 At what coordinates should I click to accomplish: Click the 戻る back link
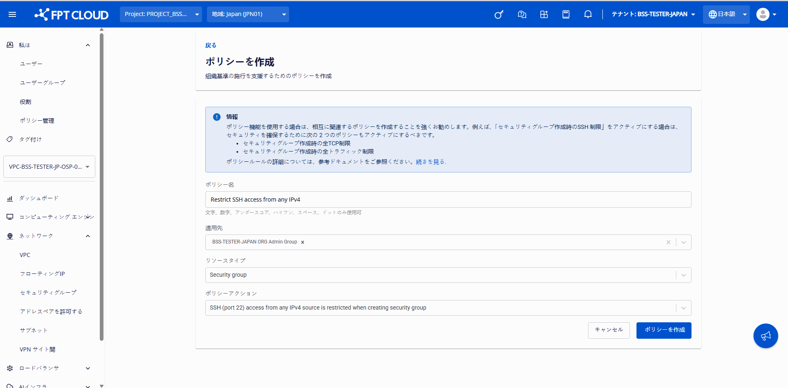tap(211, 46)
